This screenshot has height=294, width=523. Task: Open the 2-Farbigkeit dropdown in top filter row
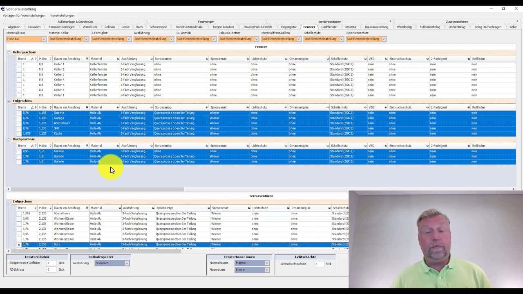click(x=129, y=39)
